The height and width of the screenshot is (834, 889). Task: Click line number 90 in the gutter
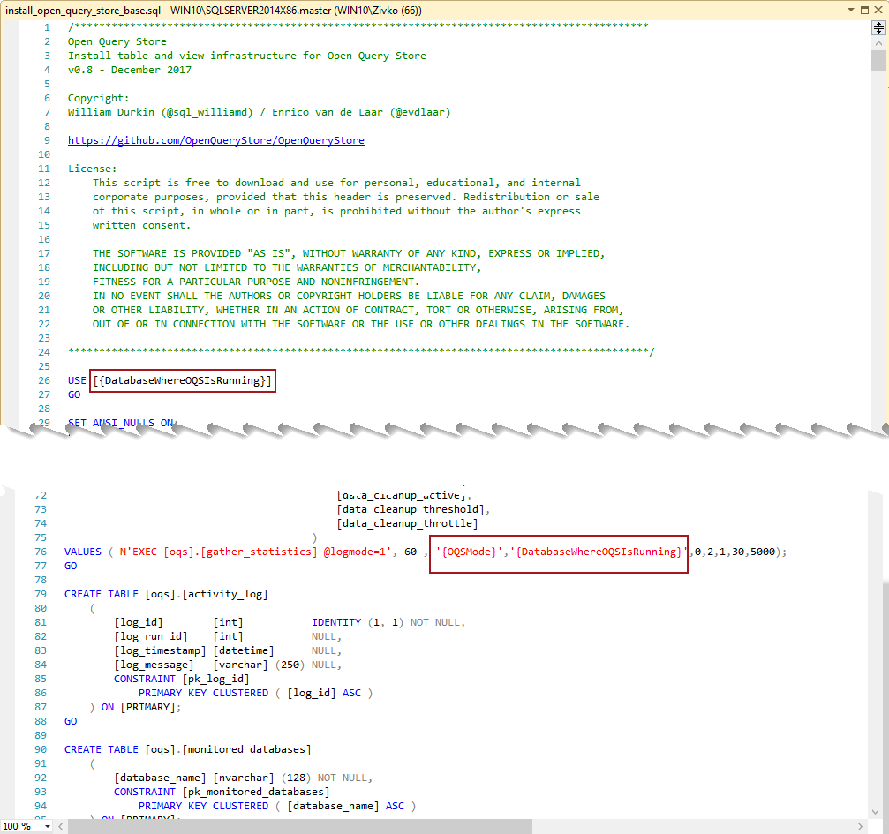pos(41,749)
